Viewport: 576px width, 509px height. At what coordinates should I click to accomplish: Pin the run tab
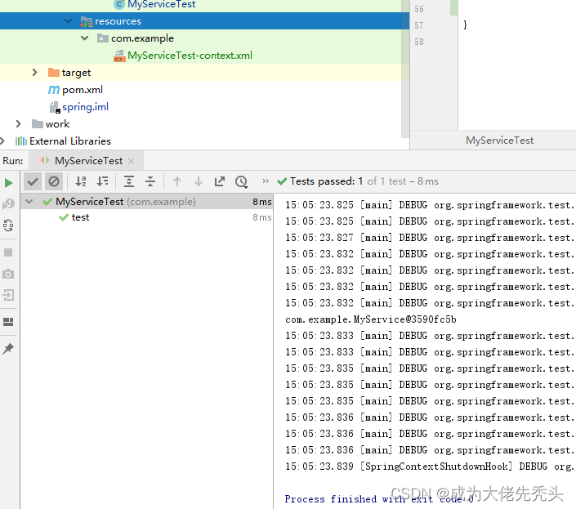pyautogui.click(x=8, y=349)
